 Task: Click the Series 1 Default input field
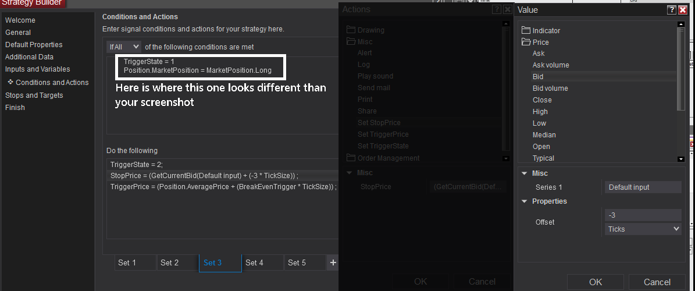click(x=643, y=187)
